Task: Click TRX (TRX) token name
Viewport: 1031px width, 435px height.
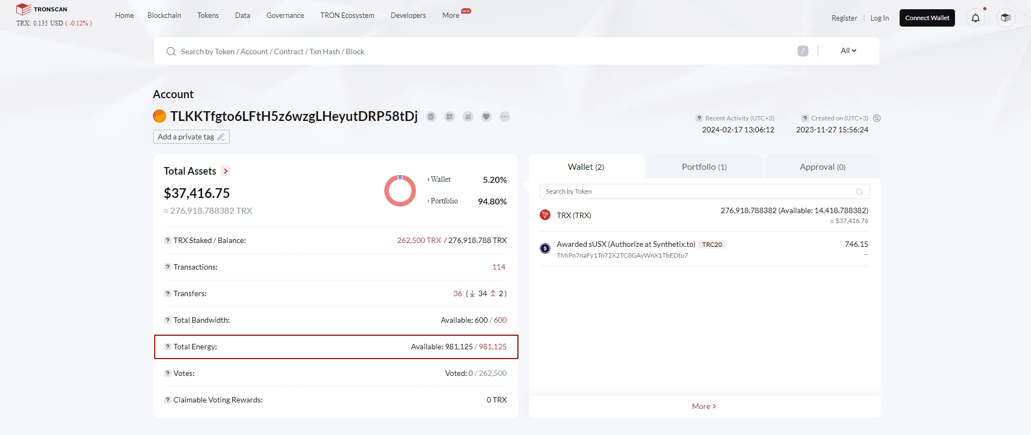Action: click(574, 215)
